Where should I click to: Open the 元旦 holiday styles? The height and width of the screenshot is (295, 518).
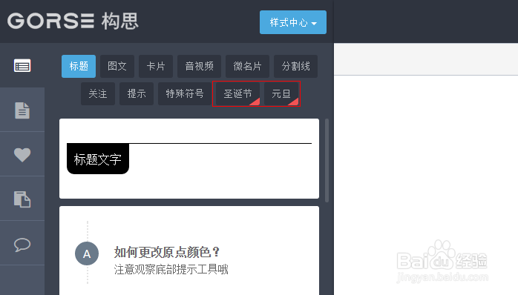click(281, 93)
